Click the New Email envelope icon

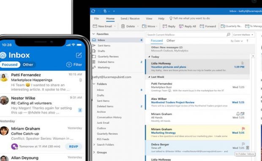point(95,26)
